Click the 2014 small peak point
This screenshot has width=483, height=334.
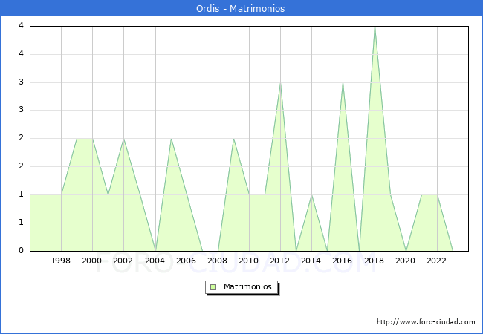click(x=312, y=195)
